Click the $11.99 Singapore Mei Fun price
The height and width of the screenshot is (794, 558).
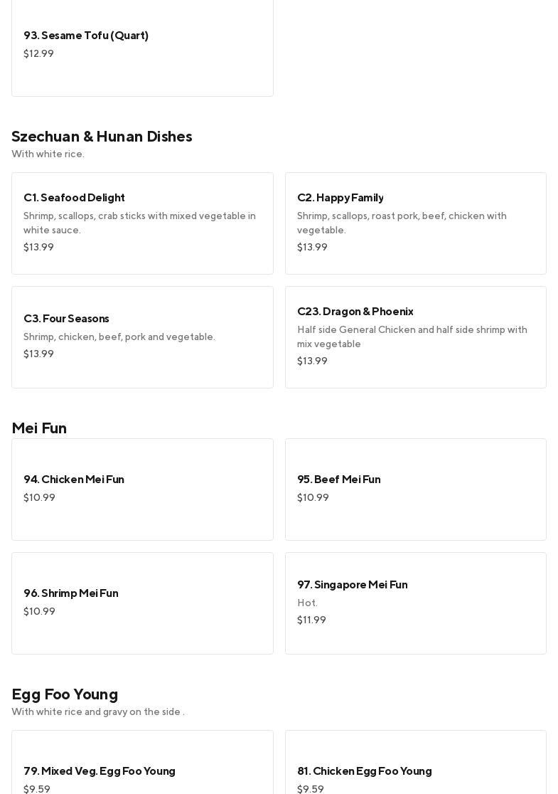point(311,620)
